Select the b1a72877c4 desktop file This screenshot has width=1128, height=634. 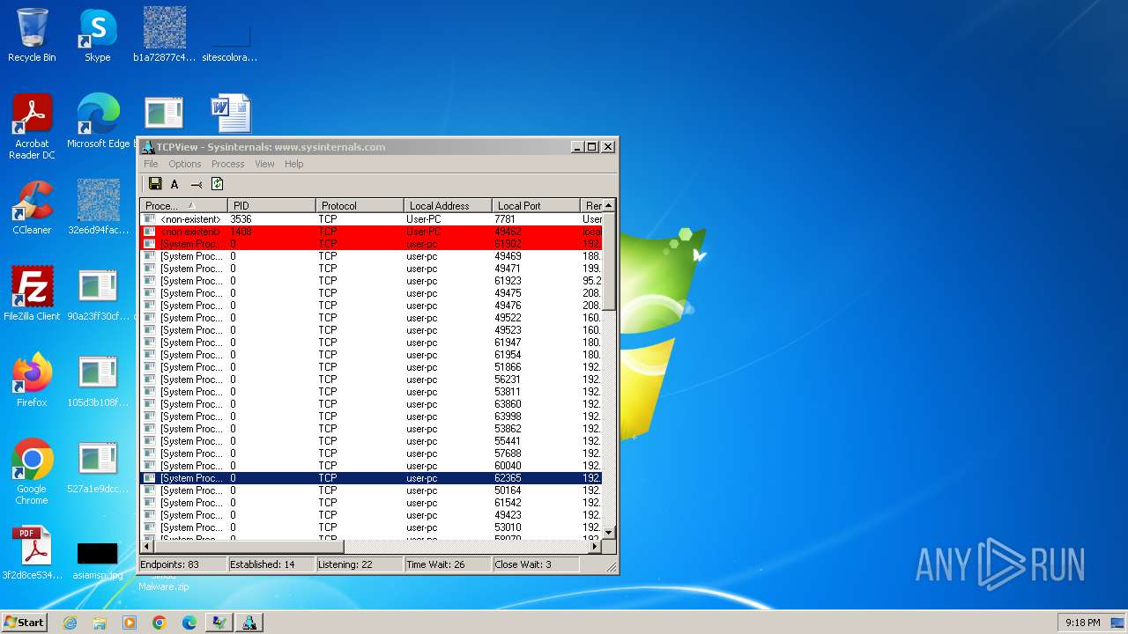(x=164, y=35)
